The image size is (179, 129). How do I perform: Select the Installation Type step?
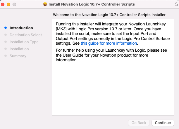pyautogui.click(x=24, y=42)
